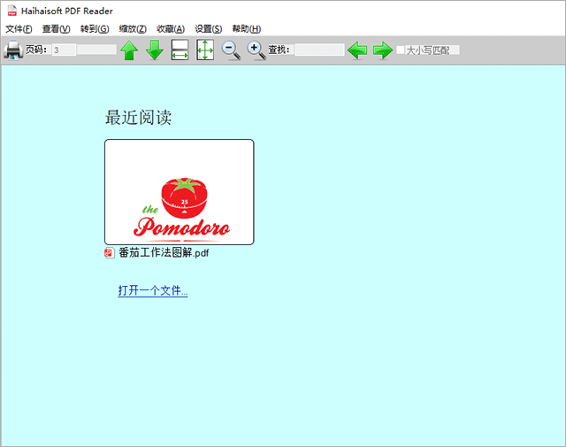The height and width of the screenshot is (447, 566).
Task: Click the PDF file icon beside 番茄工作法图解.pdf
Action: click(x=110, y=252)
